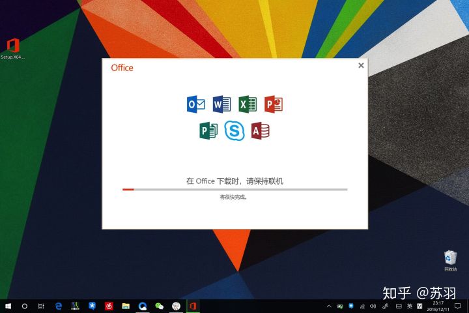Screen dimensions: 469x313
Task: Open the green striped app on the taskbar
Action: pyautogui.click(x=75, y=306)
